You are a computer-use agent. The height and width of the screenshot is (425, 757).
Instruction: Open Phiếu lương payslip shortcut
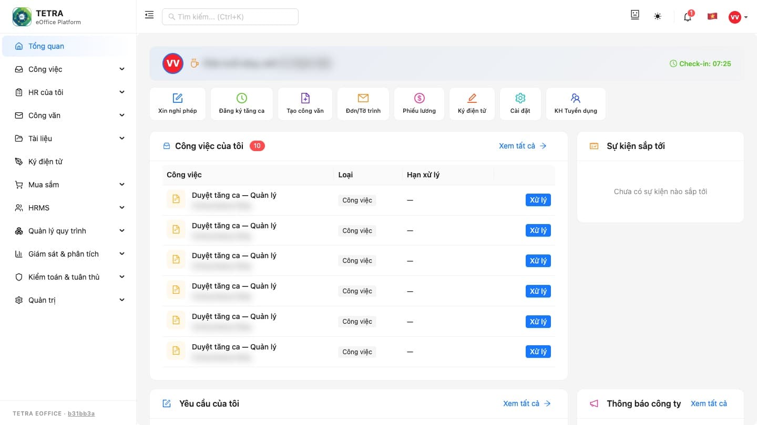[419, 104]
